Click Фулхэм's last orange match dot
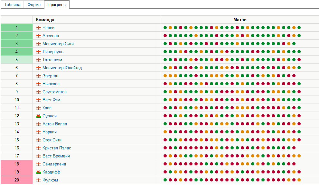The image size is (320, 185). [299, 180]
